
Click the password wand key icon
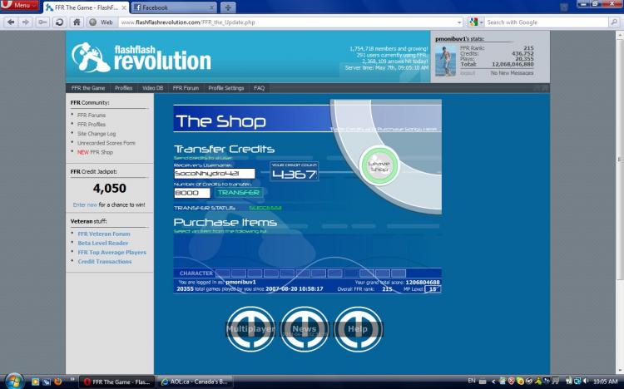pyautogui.click(x=42, y=22)
